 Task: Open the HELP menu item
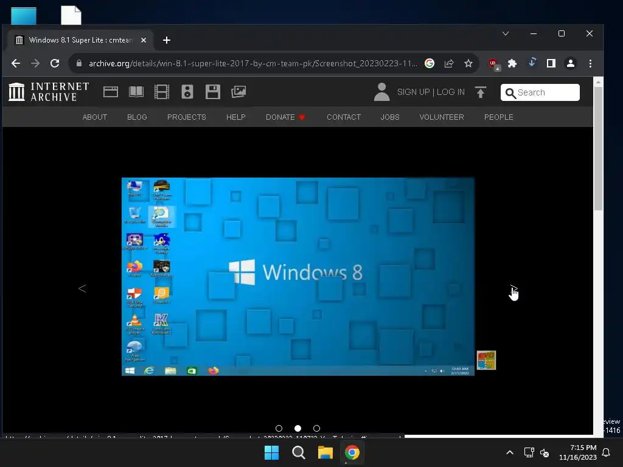[x=235, y=117]
